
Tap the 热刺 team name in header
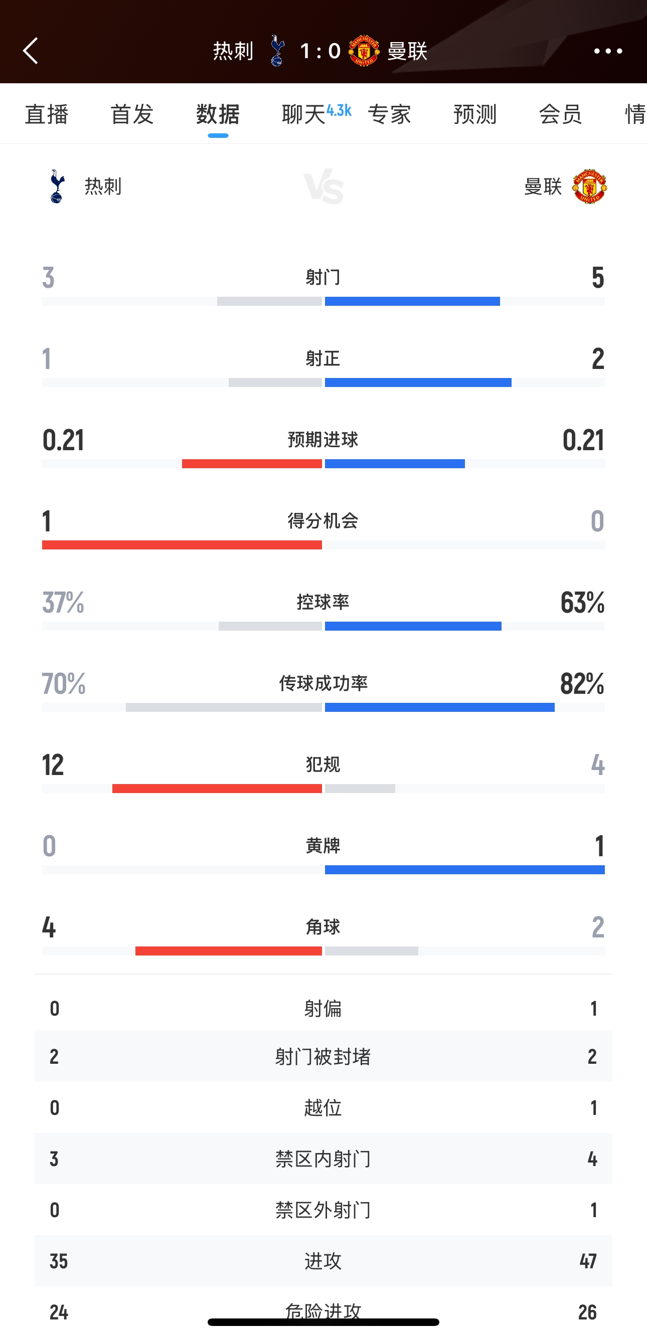233,51
